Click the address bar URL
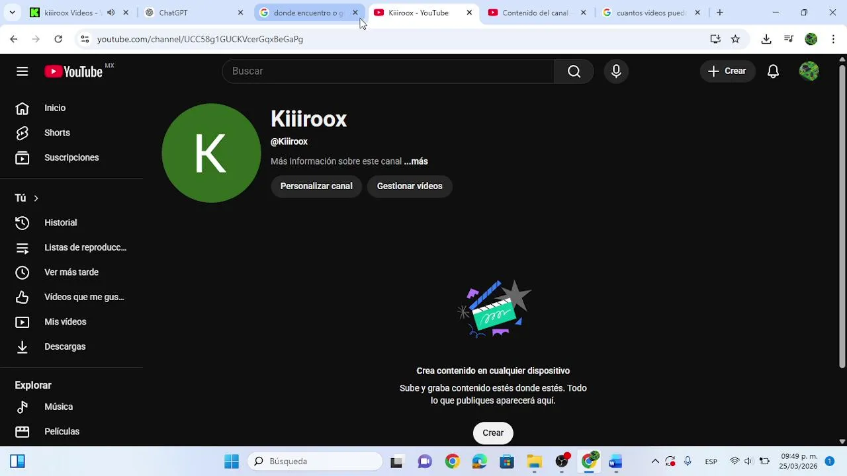This screenshot has width=847, height=476. [200, 39]
